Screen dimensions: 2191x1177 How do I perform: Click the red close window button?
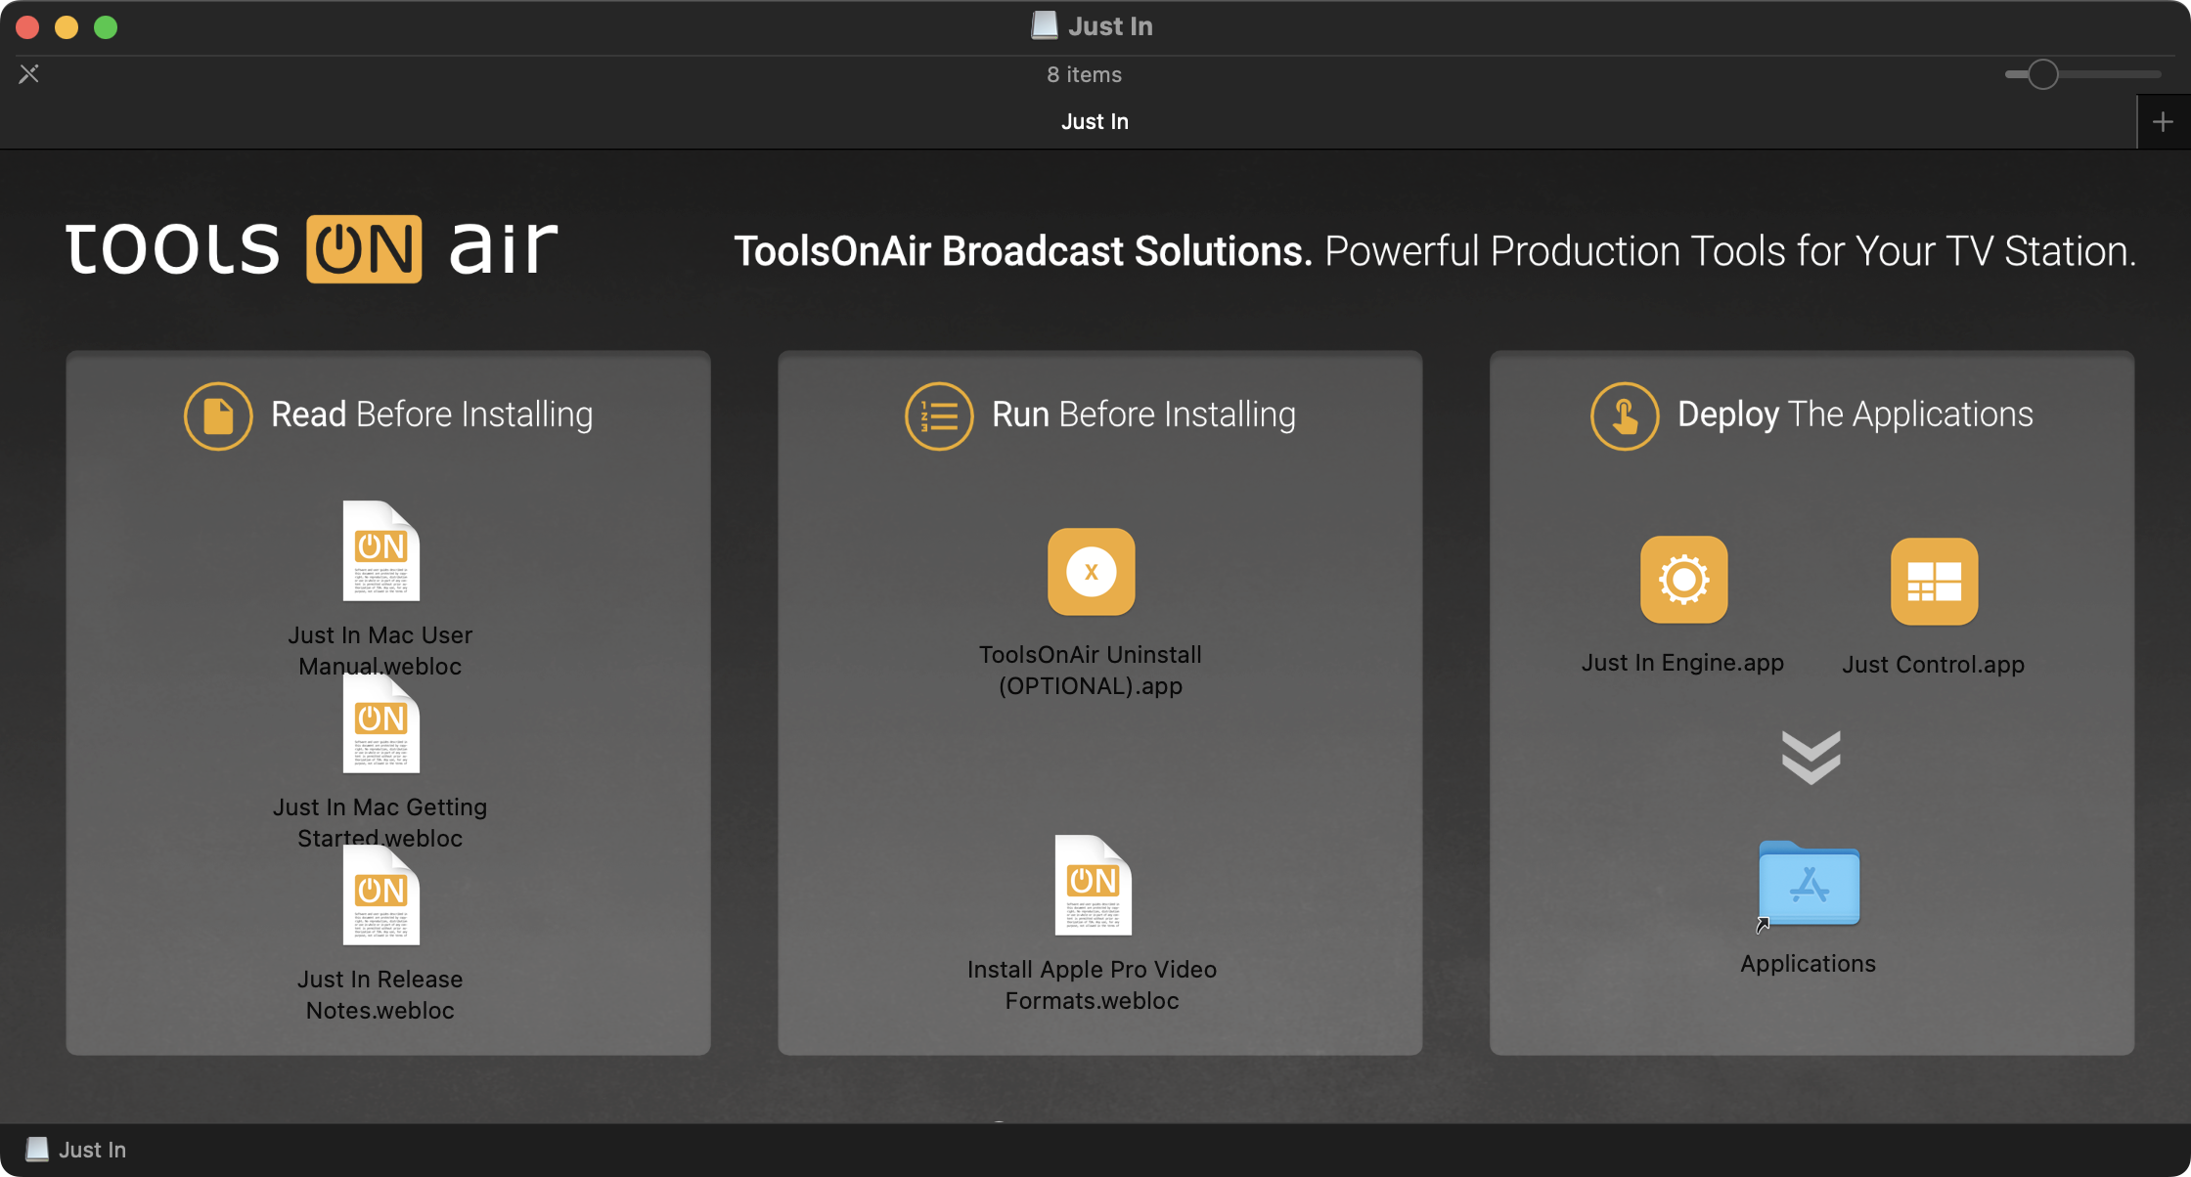coord(27,26)
